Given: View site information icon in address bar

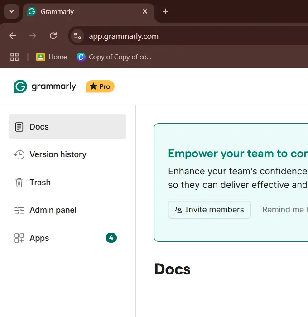Looking at the screenshot, I should coord(77,36).
